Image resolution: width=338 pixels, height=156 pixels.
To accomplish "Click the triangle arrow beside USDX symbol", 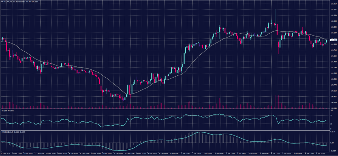I will coord(2,2).
